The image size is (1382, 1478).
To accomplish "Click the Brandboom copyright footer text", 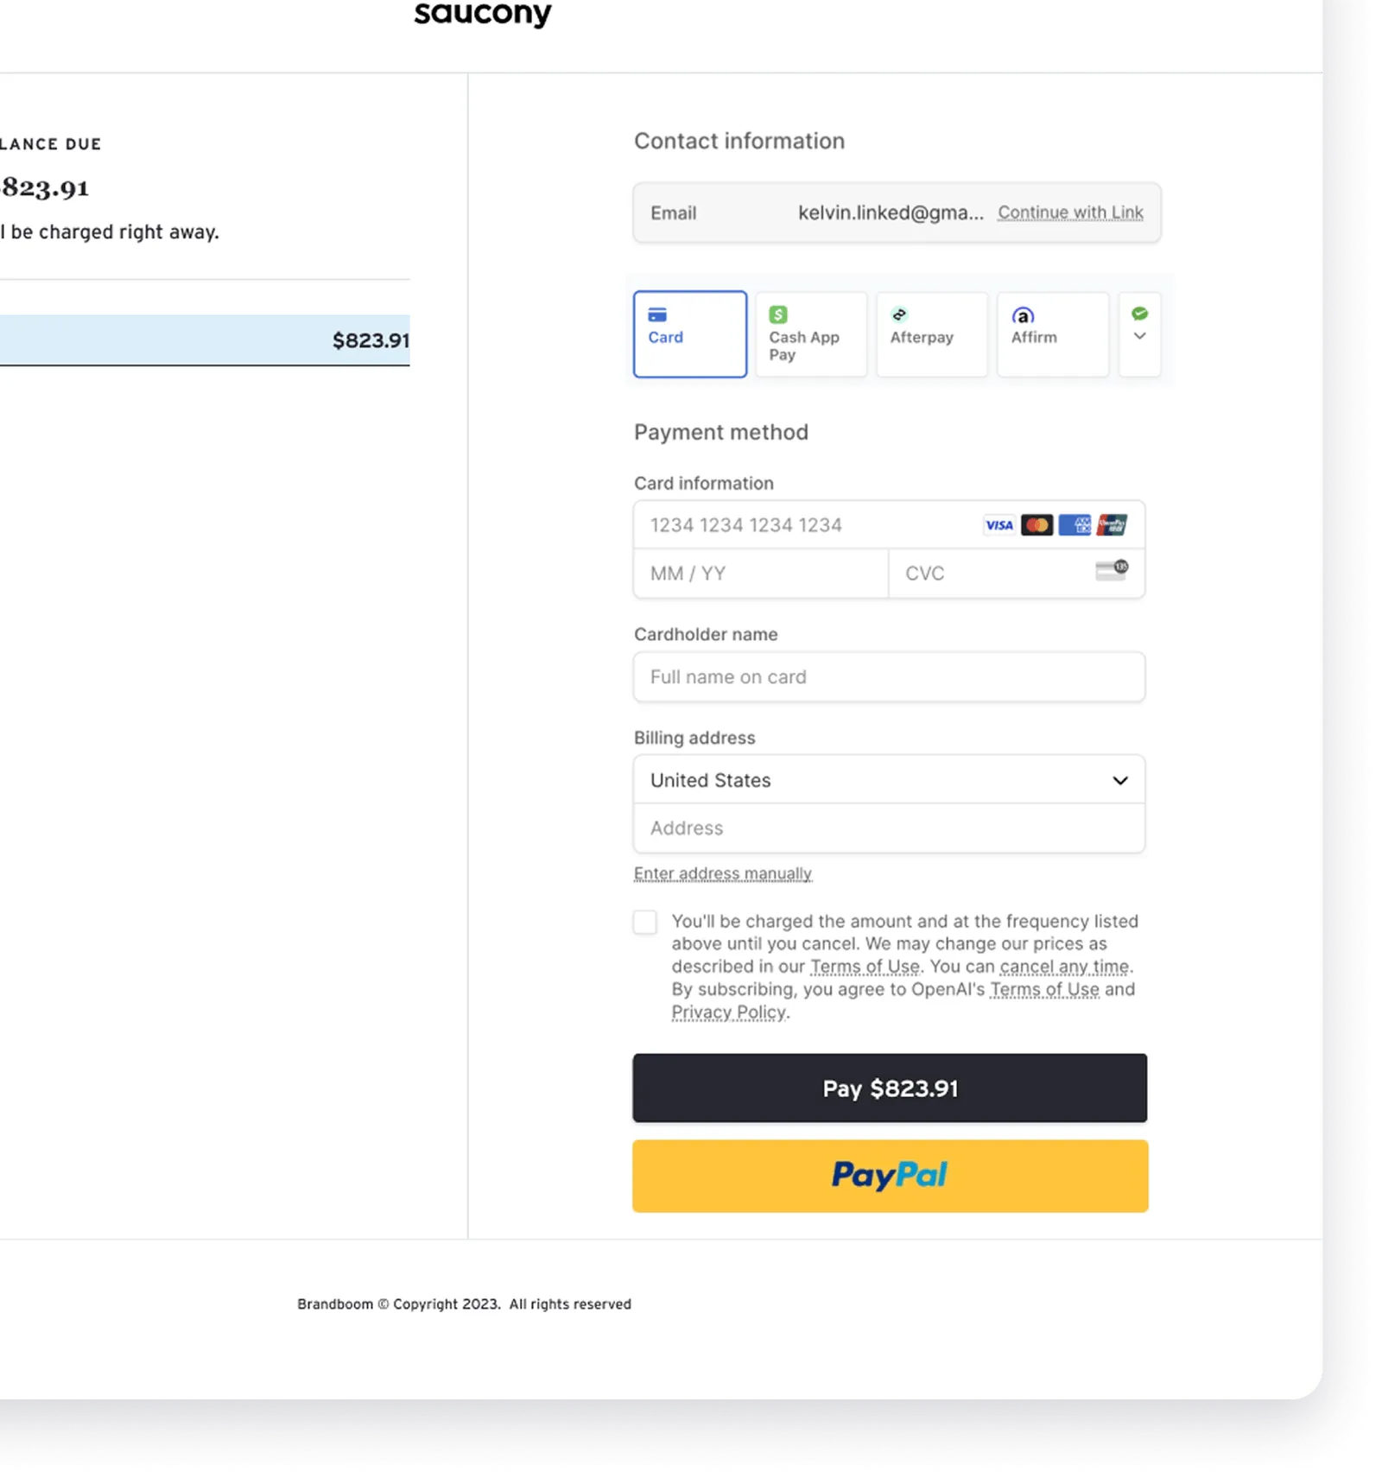I will click(x=465, y=1304).
